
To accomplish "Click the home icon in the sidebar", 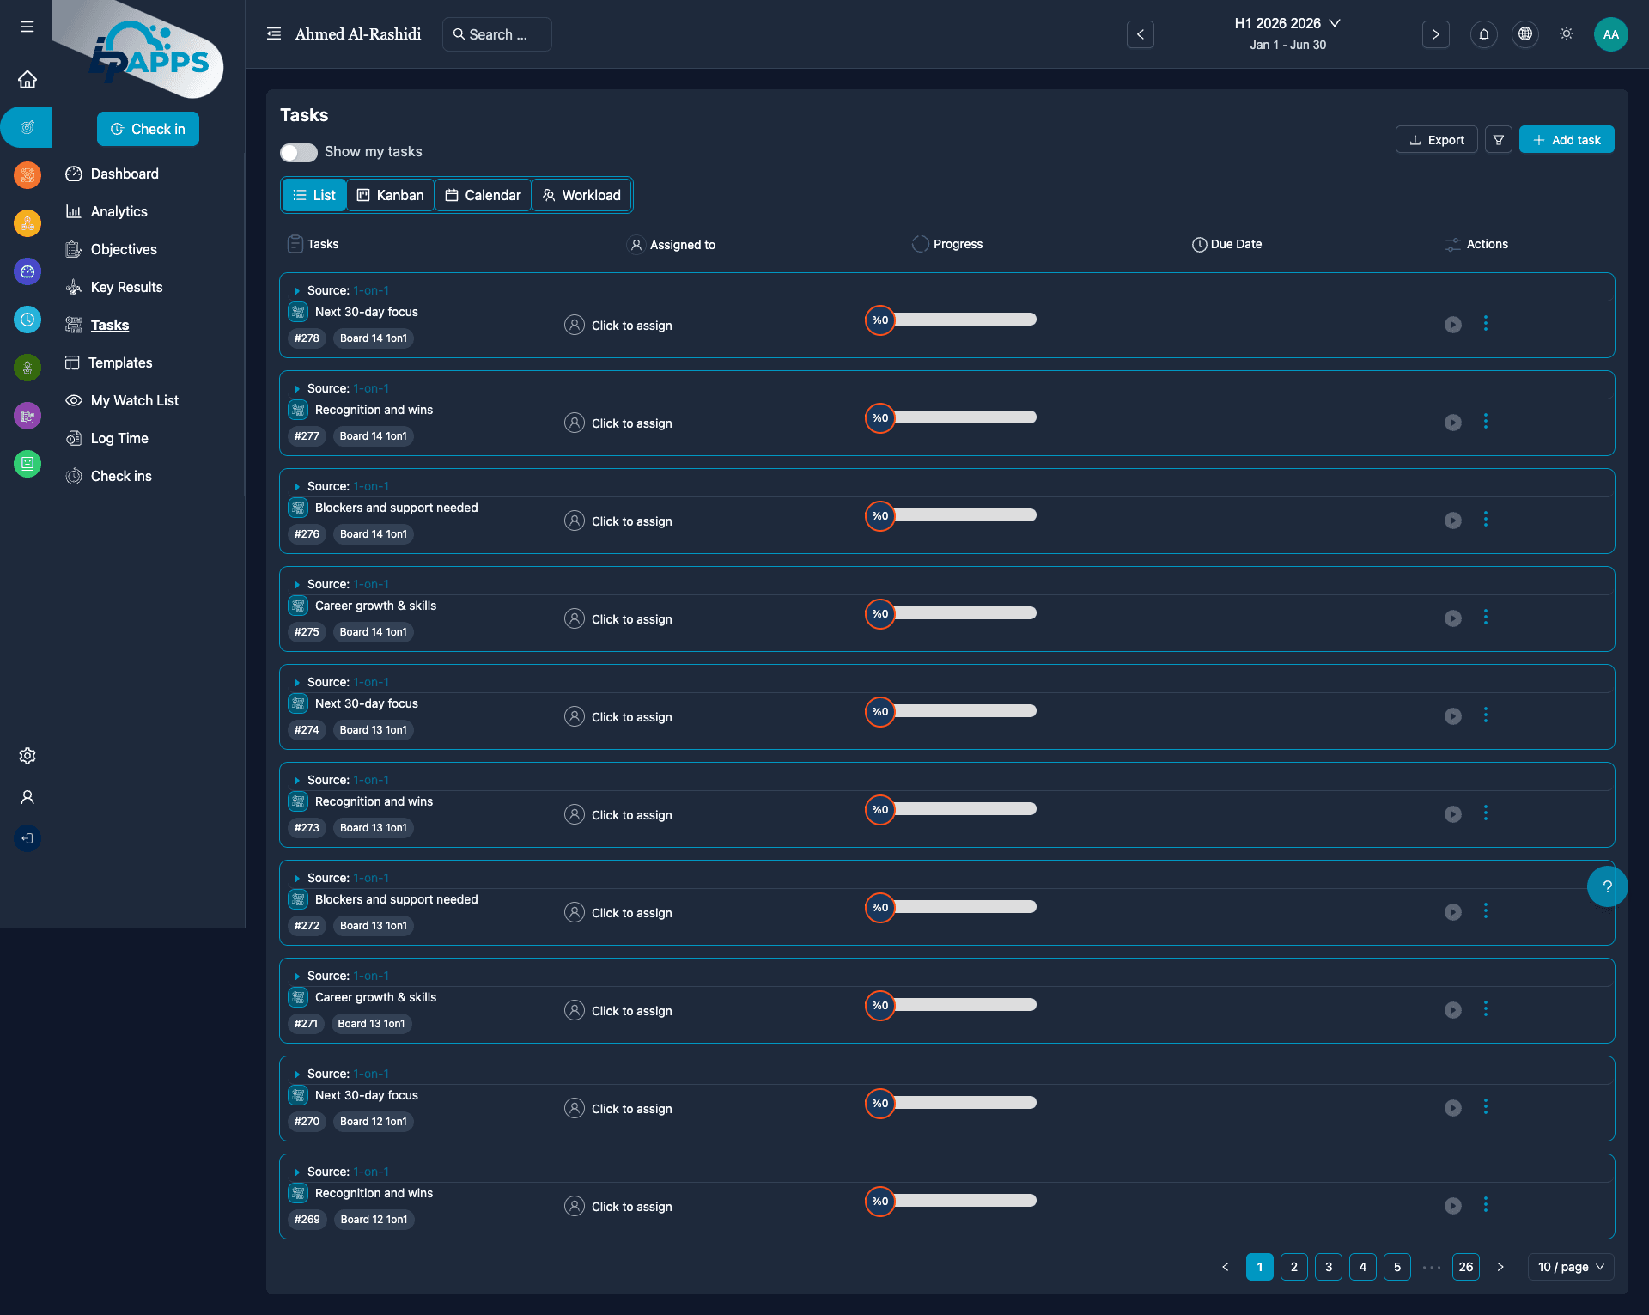I will [x=27, y=80].
